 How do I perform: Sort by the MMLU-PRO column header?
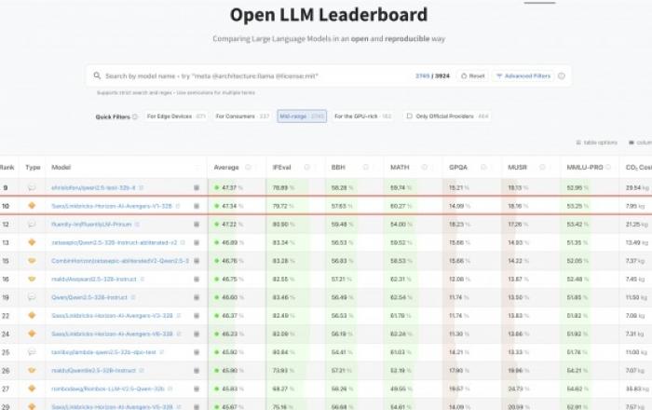point(585,167)
